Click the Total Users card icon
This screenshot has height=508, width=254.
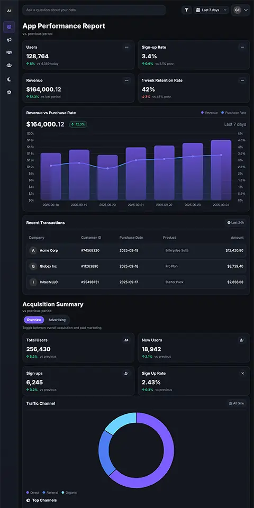pyautogui.click(x=126, y=340)
